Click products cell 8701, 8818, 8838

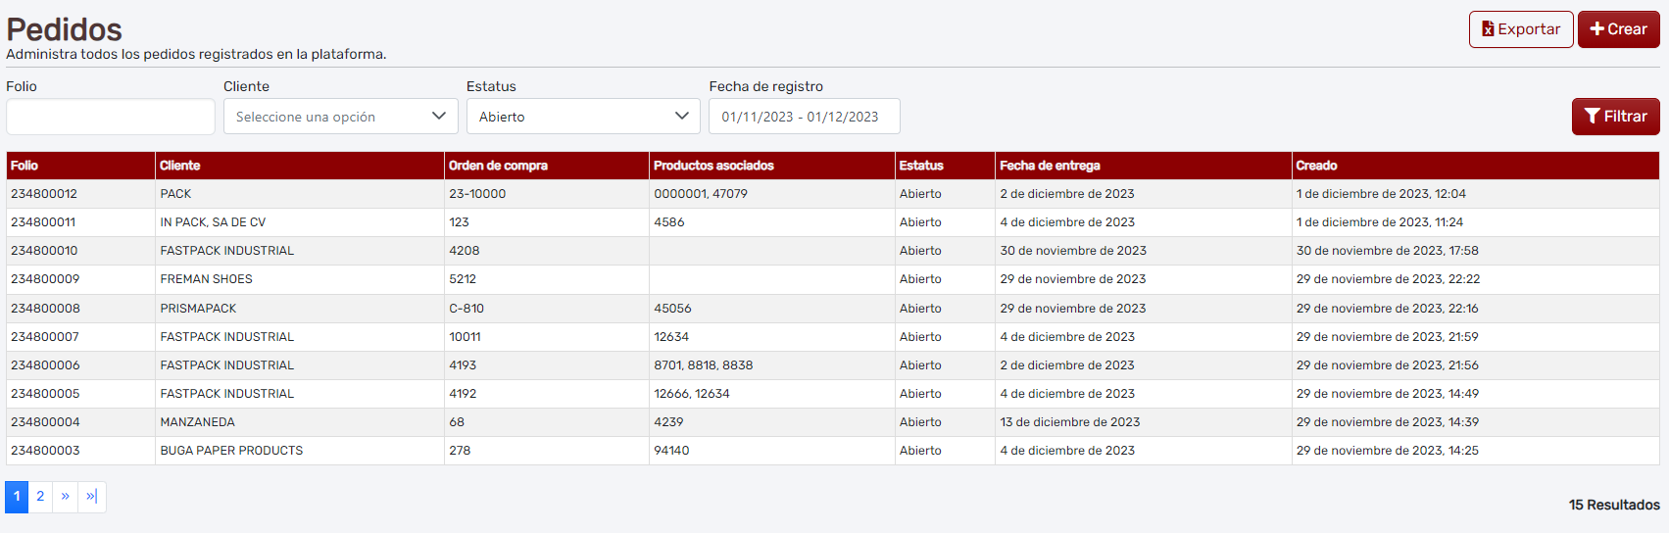(704, 365)
